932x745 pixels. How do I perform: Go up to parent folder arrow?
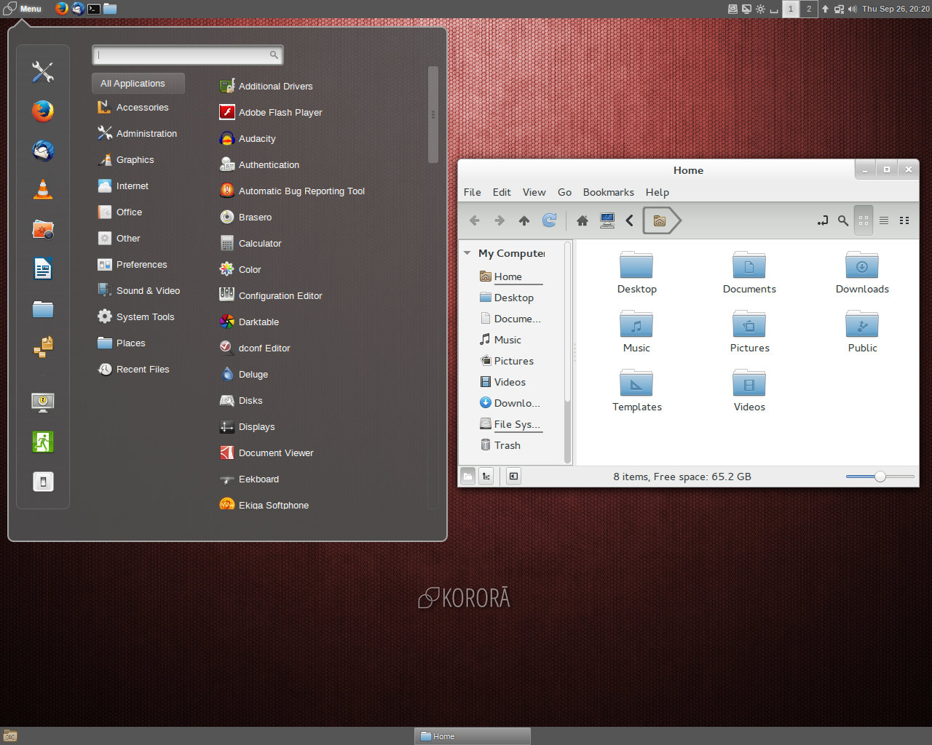pos(524,220)
